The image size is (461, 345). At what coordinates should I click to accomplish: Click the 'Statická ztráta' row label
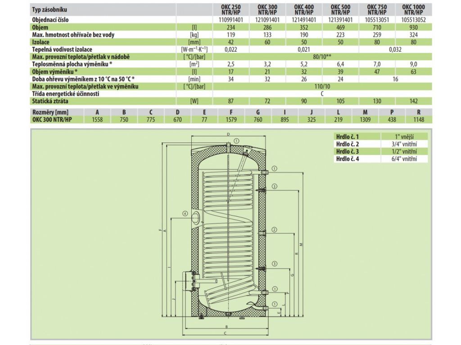[x=50, y=101]
